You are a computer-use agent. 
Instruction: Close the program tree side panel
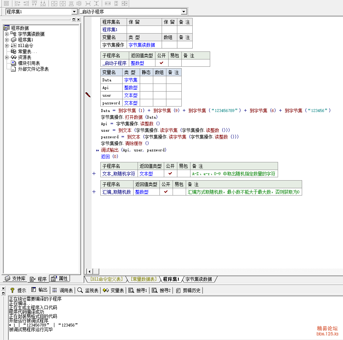point(78,19)
